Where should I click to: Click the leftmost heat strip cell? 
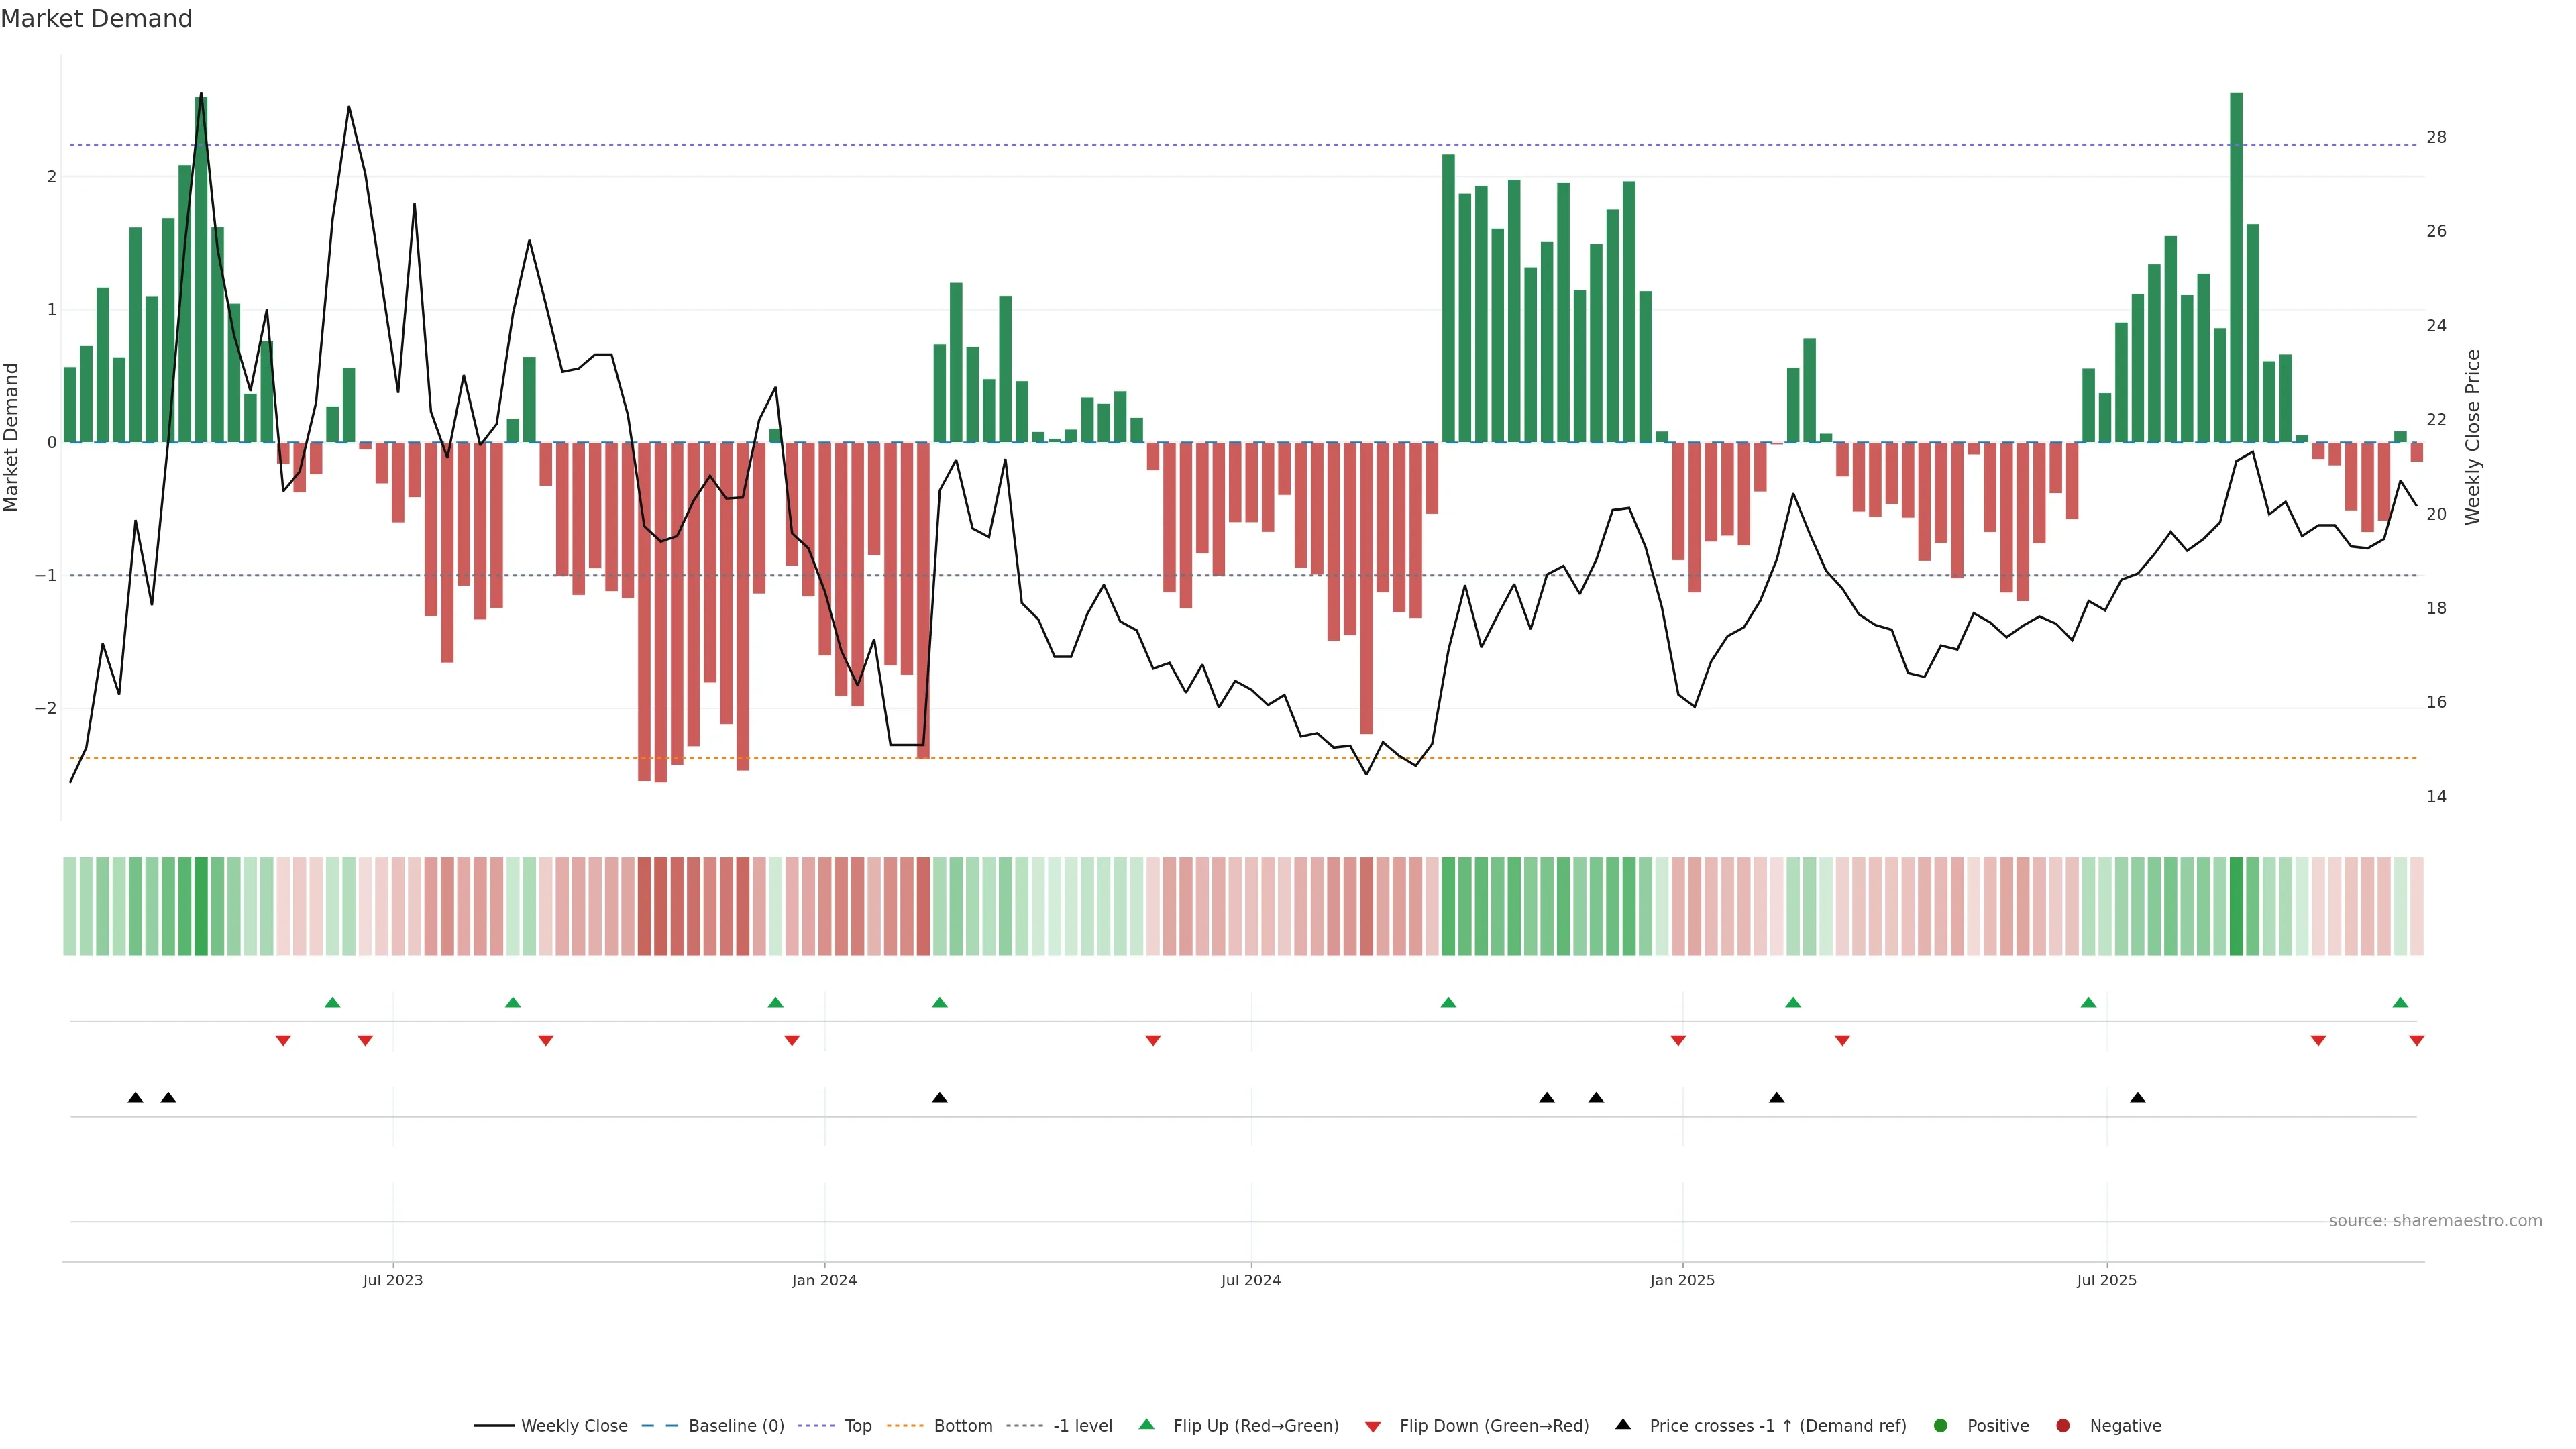tap(70, 906)
